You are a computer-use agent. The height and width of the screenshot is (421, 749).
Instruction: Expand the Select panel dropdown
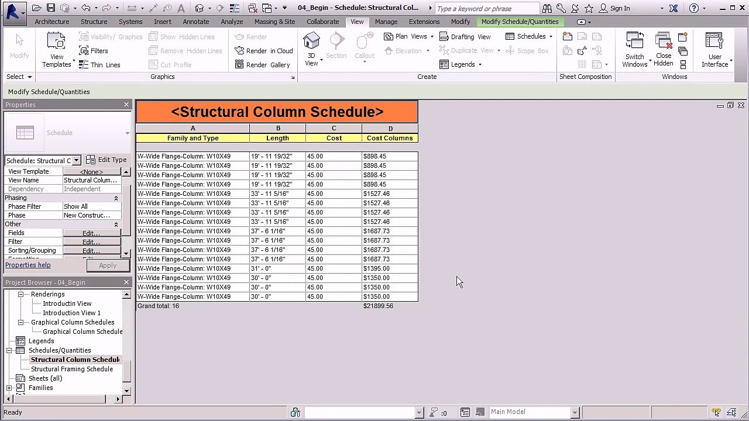click(x=19, y=77)
